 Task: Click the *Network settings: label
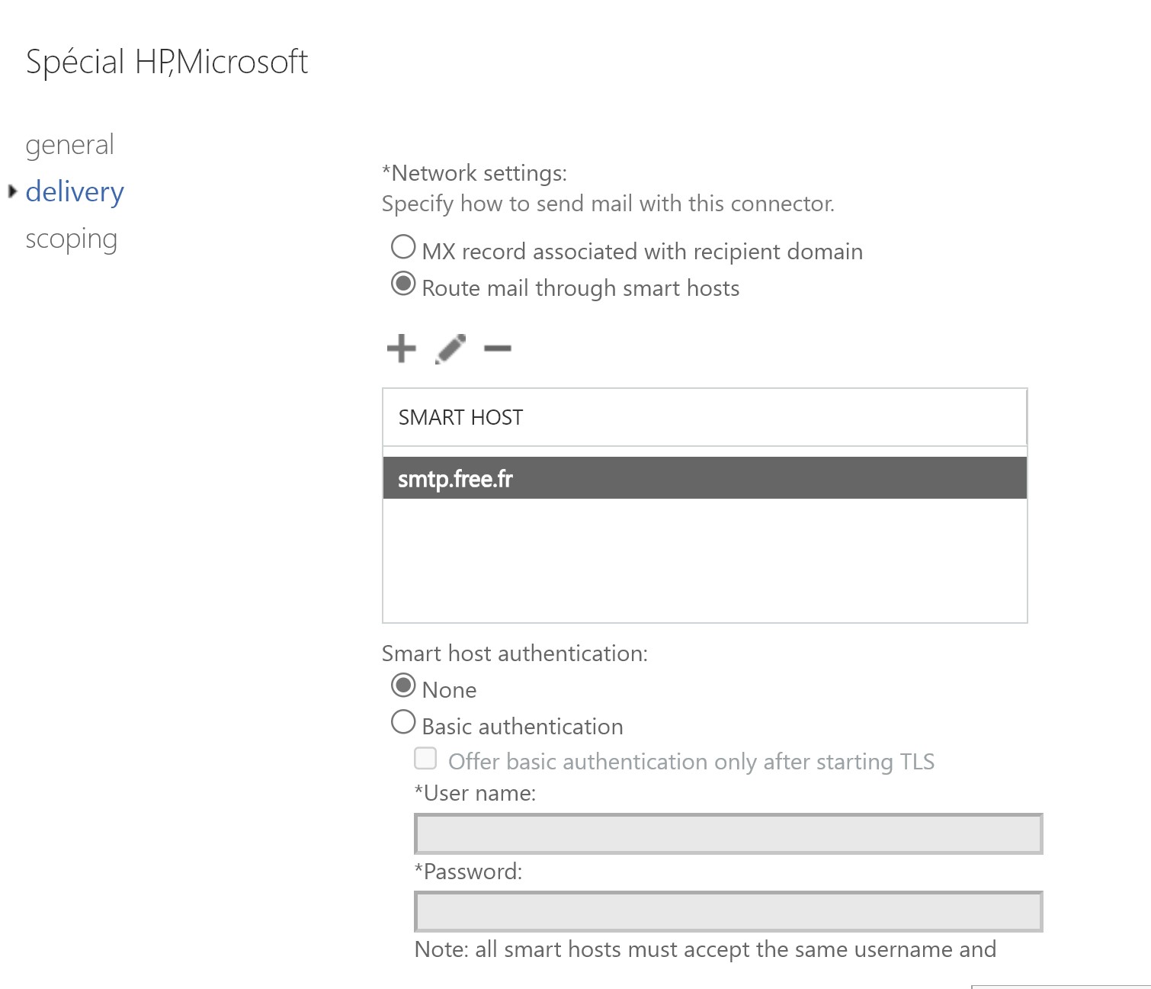[474, 173]
